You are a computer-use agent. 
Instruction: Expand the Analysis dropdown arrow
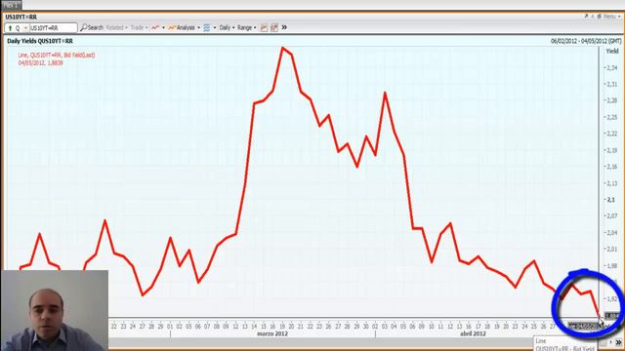(198, 27)
